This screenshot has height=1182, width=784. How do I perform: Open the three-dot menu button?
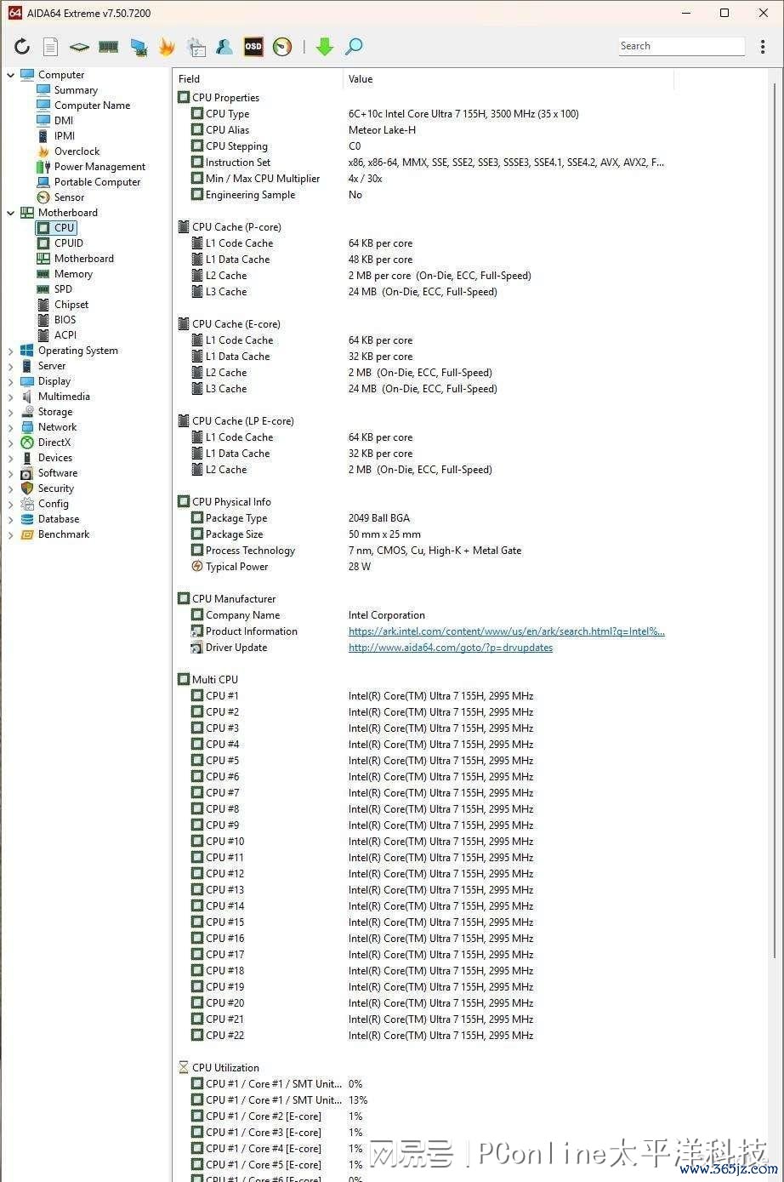tap(763, 47)
